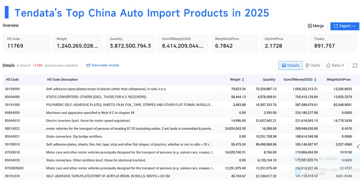
Task: Click the 11769 matched records count
Action: (x=38, y=65)
